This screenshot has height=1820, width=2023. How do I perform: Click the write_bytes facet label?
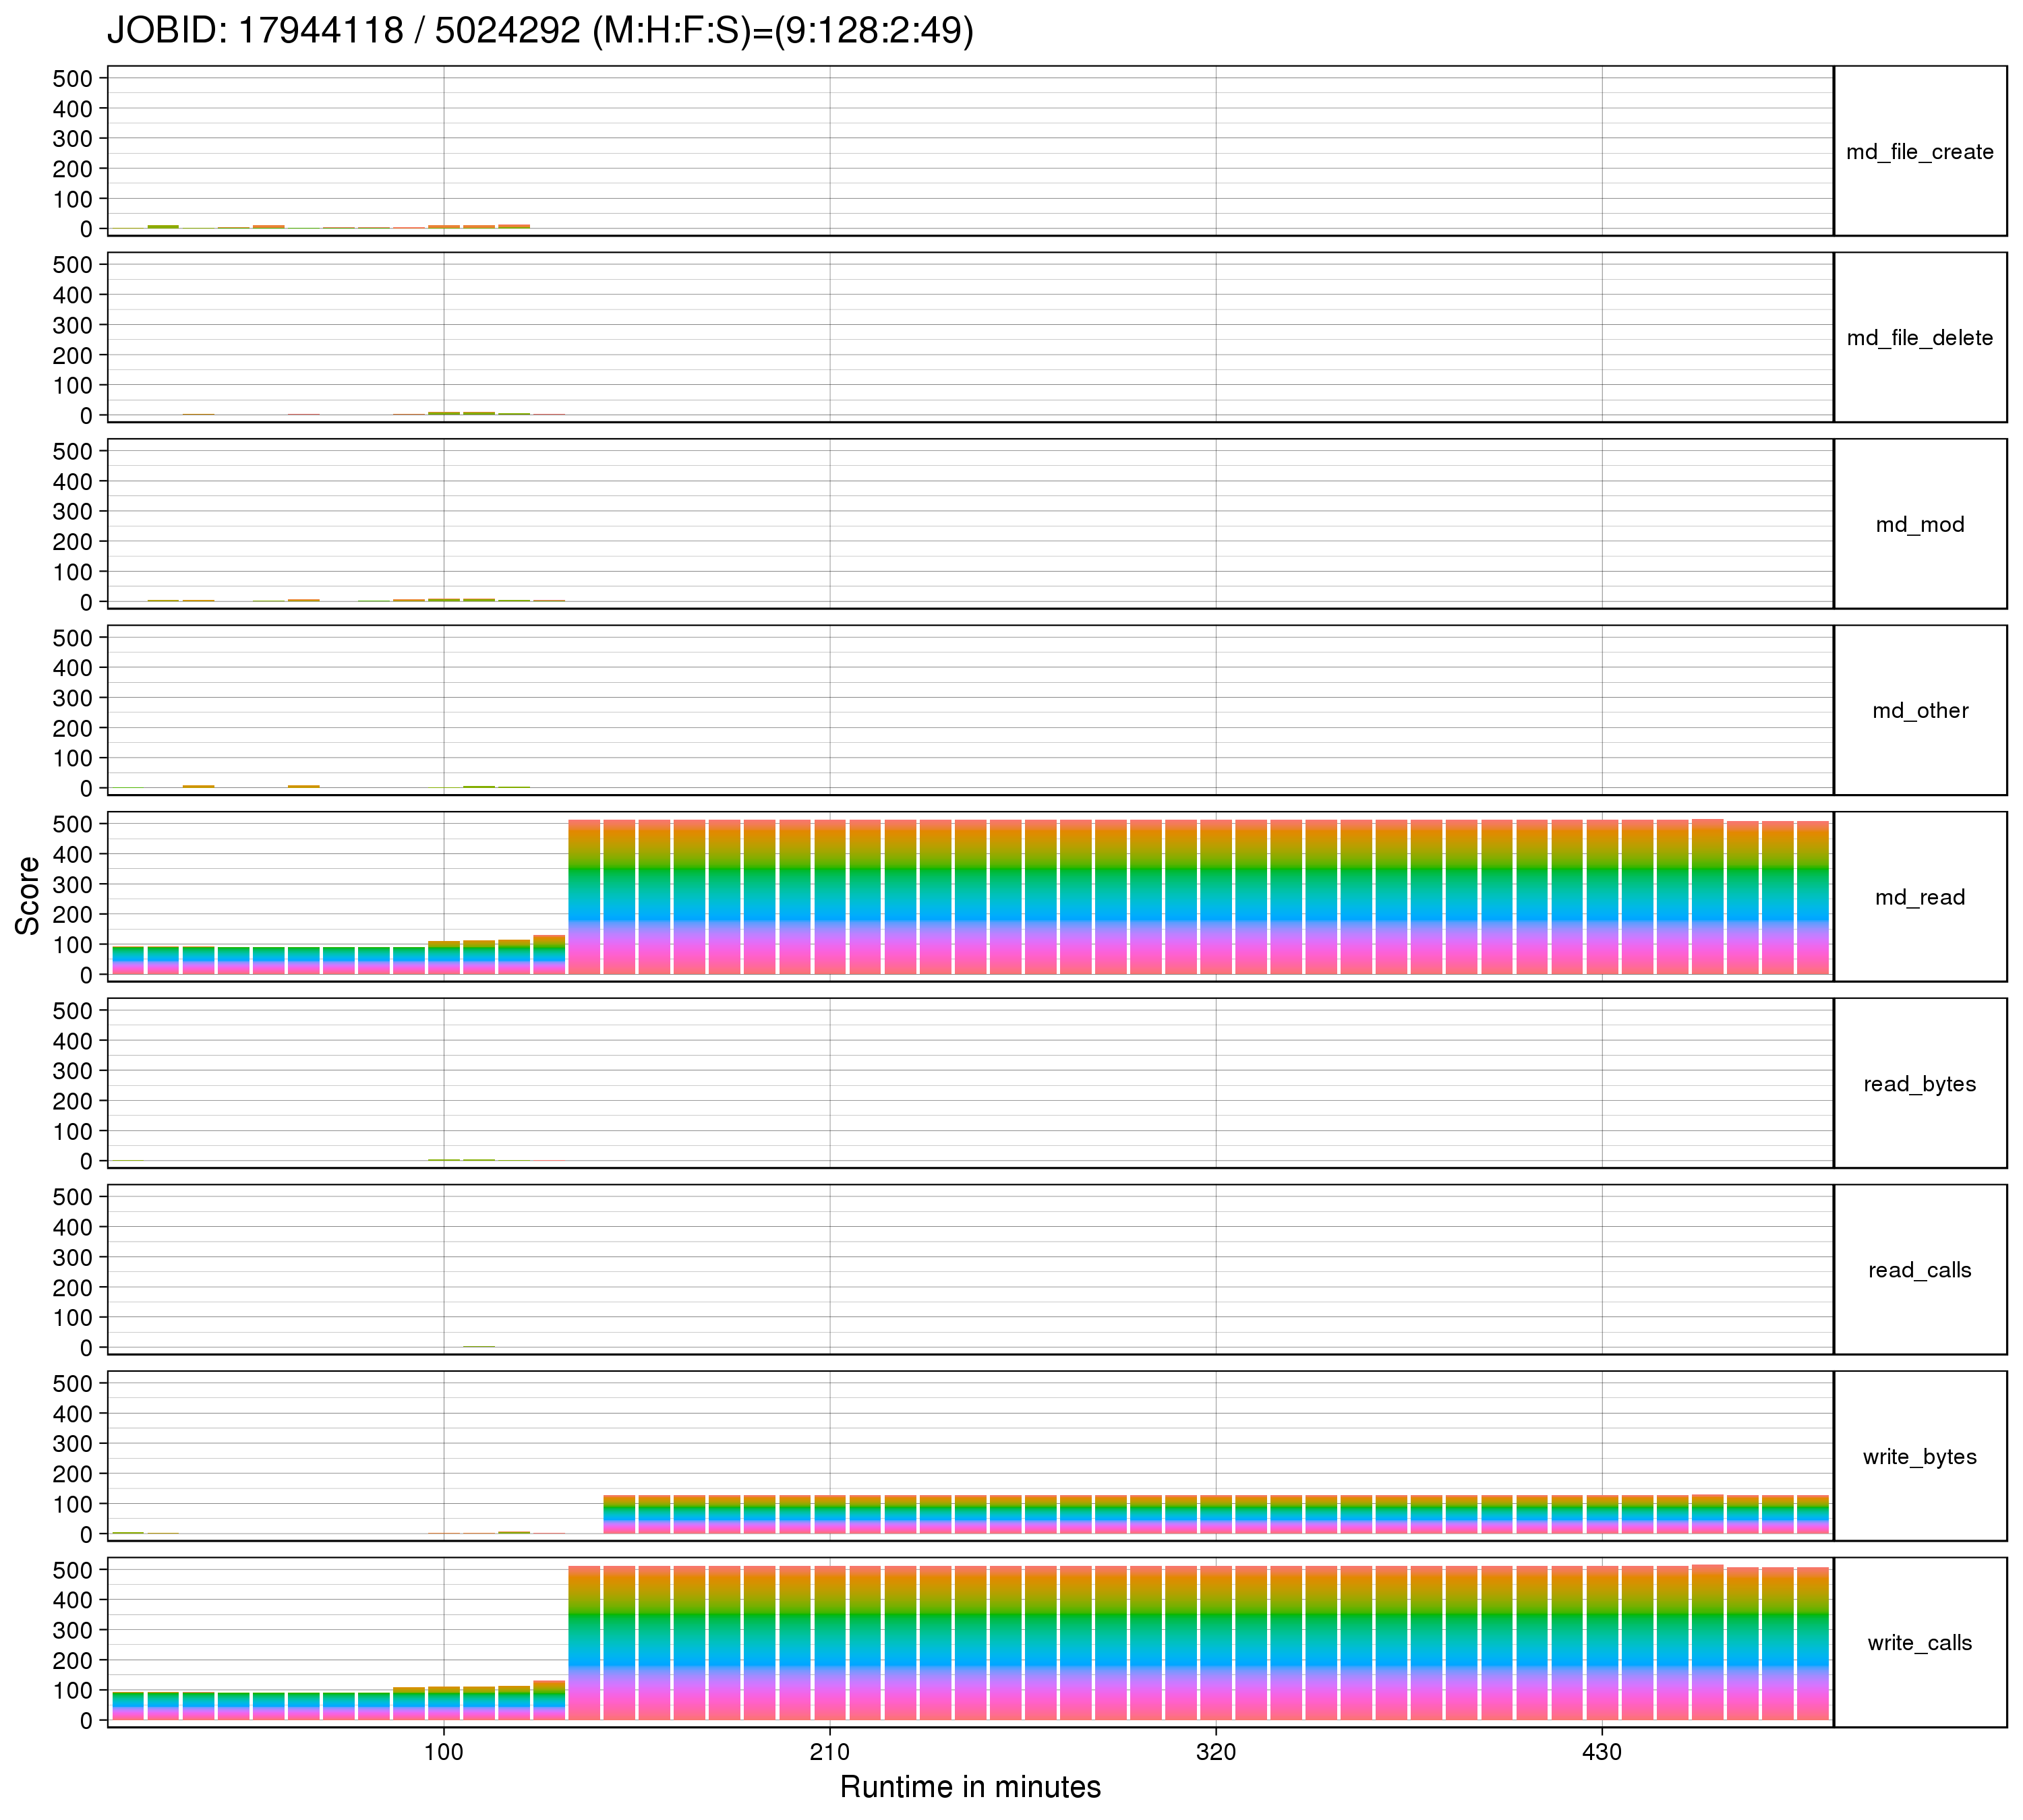[1919, 1457]
